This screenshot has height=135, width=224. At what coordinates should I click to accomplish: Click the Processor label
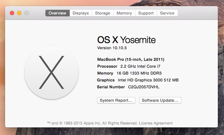click(x=107, y=66)
